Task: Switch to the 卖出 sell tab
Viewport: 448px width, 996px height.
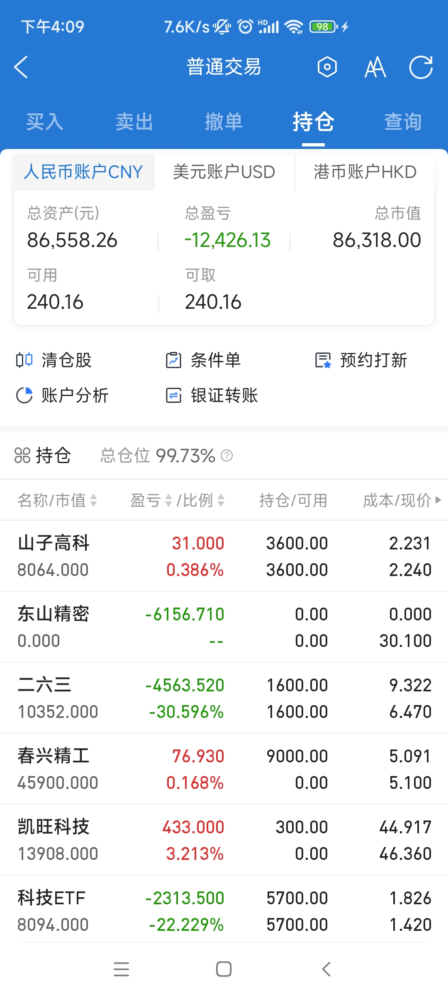Action: (134, 122)
